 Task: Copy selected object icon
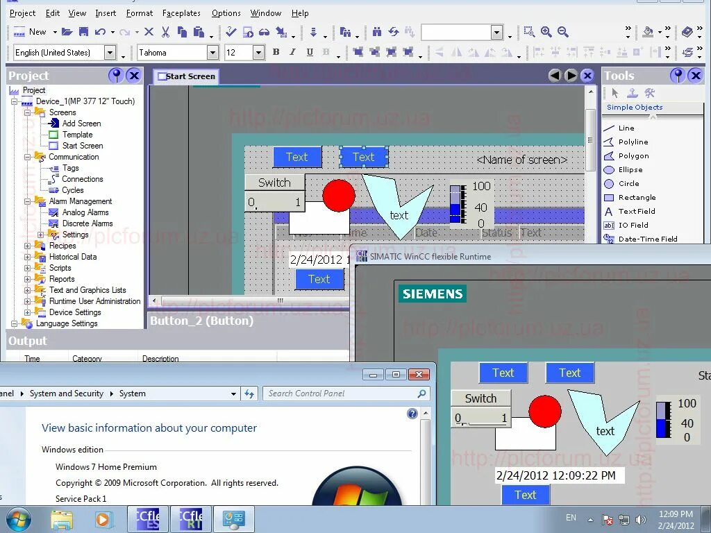point(183,32)
